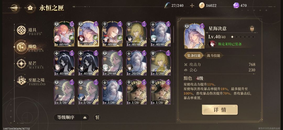Add more feather stamina with plus icon
The image size is (283, 130).
point(192,5)
